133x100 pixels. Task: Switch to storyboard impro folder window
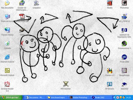(57, 97)
